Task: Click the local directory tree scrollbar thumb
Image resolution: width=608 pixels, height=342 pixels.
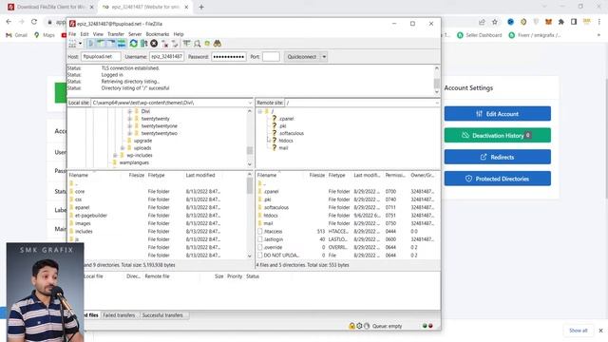Action: pos(249,150)
